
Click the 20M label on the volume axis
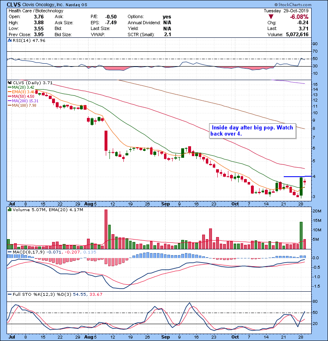[317, 211]
